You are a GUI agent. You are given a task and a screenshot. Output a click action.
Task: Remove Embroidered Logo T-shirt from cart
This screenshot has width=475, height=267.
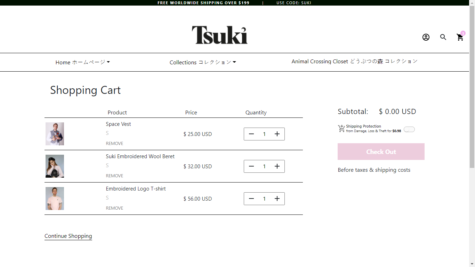(114, 208)
